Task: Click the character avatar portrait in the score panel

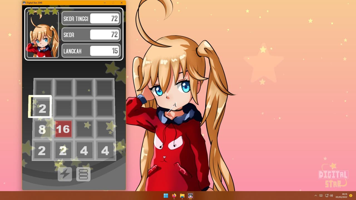Action: (43, 34)
